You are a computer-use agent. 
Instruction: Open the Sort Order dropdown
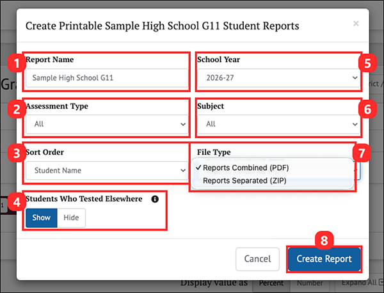click(x=107, y=170)
